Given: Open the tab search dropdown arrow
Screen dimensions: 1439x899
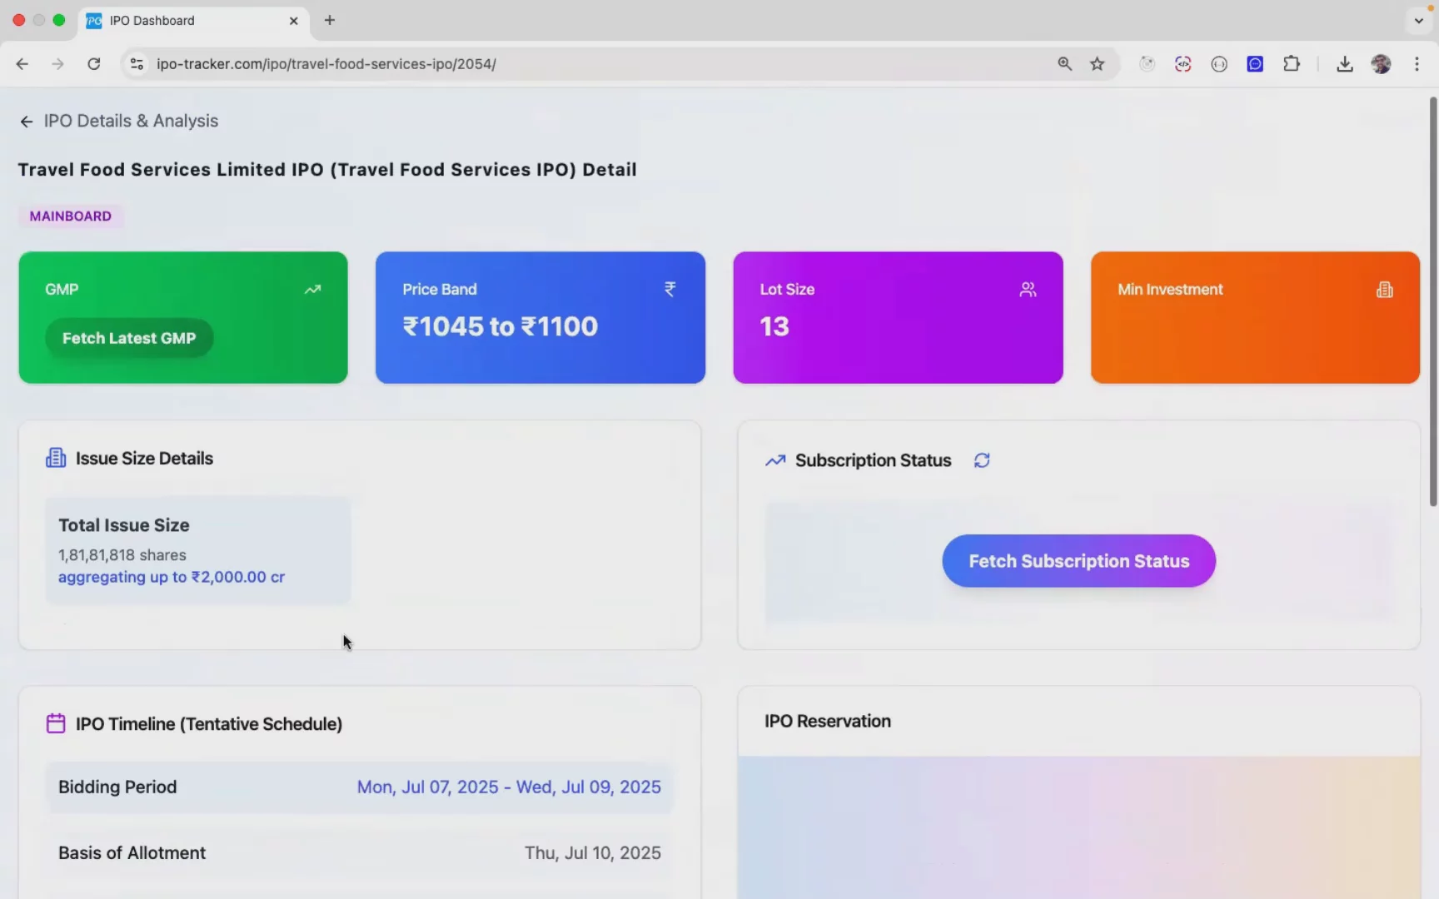Looking at the screenshot, I should (x=1418, y=21).
